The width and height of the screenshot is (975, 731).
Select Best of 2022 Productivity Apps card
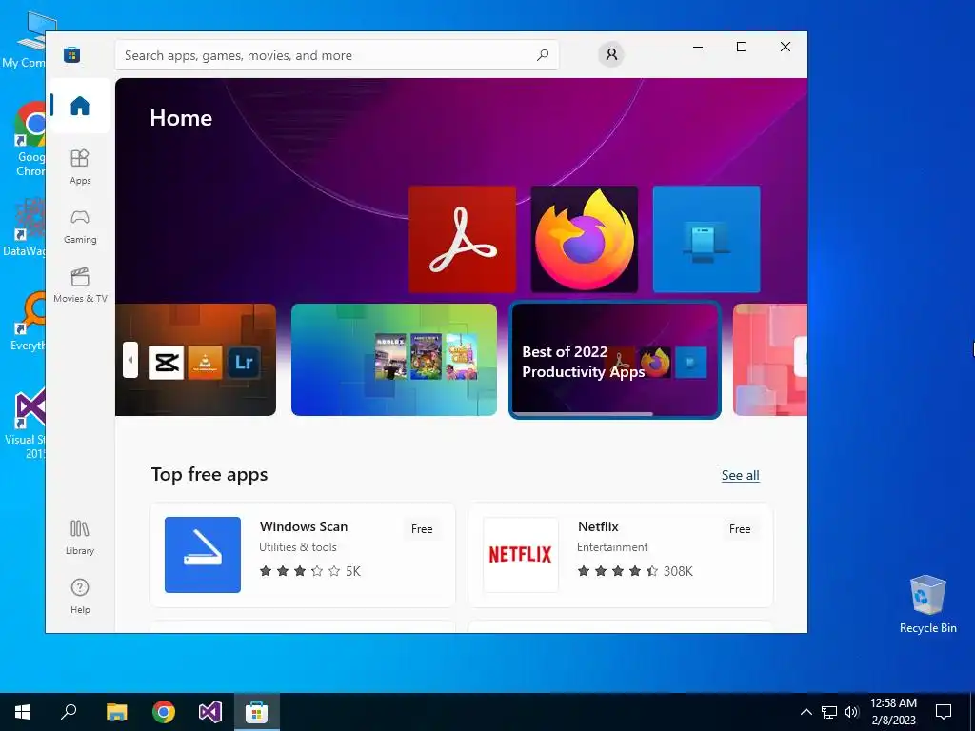[615, 359]
